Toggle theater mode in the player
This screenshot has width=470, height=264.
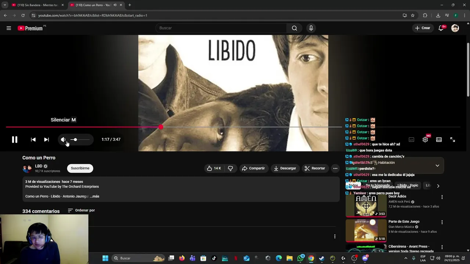(x=439, y=140)
